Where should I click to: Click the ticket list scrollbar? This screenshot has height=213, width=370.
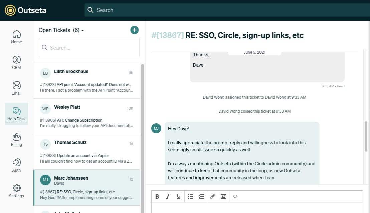tap(143, 138)
